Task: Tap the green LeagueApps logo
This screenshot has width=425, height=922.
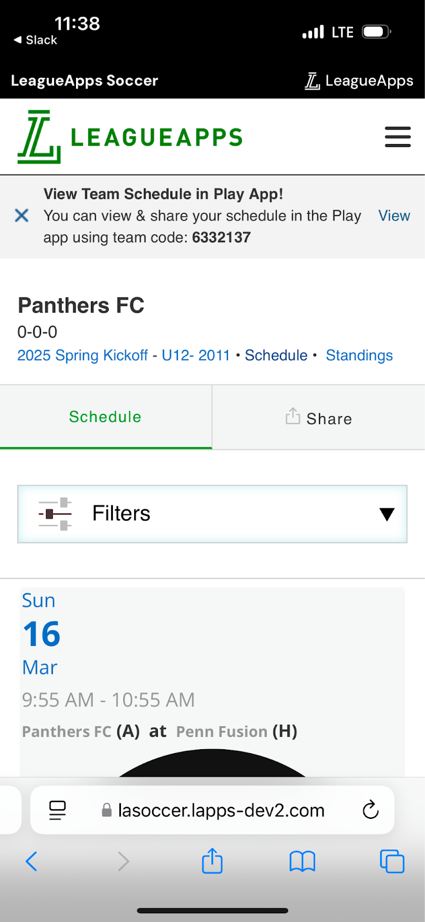Action: [130, 137]
